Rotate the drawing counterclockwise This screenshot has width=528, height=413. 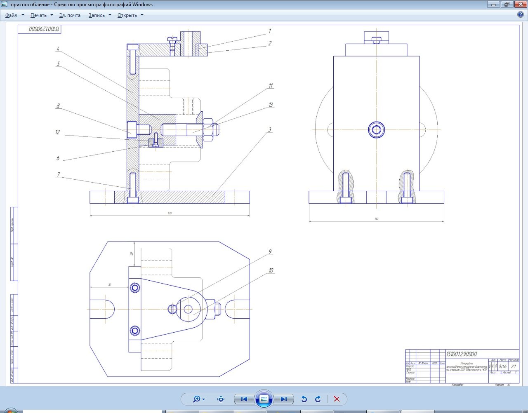pyautogui.click(x=304, y=399)
